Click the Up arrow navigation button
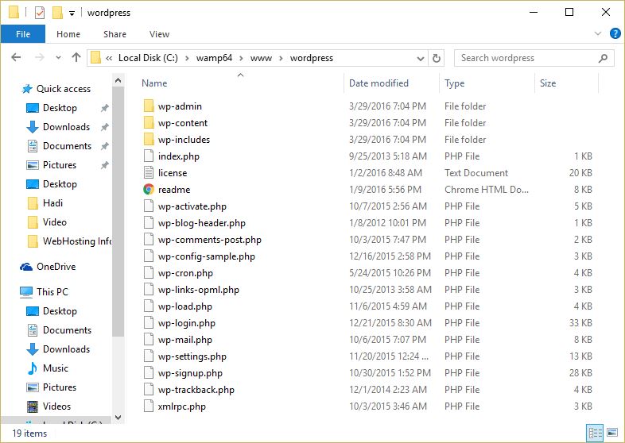 (x=76, y=58)
